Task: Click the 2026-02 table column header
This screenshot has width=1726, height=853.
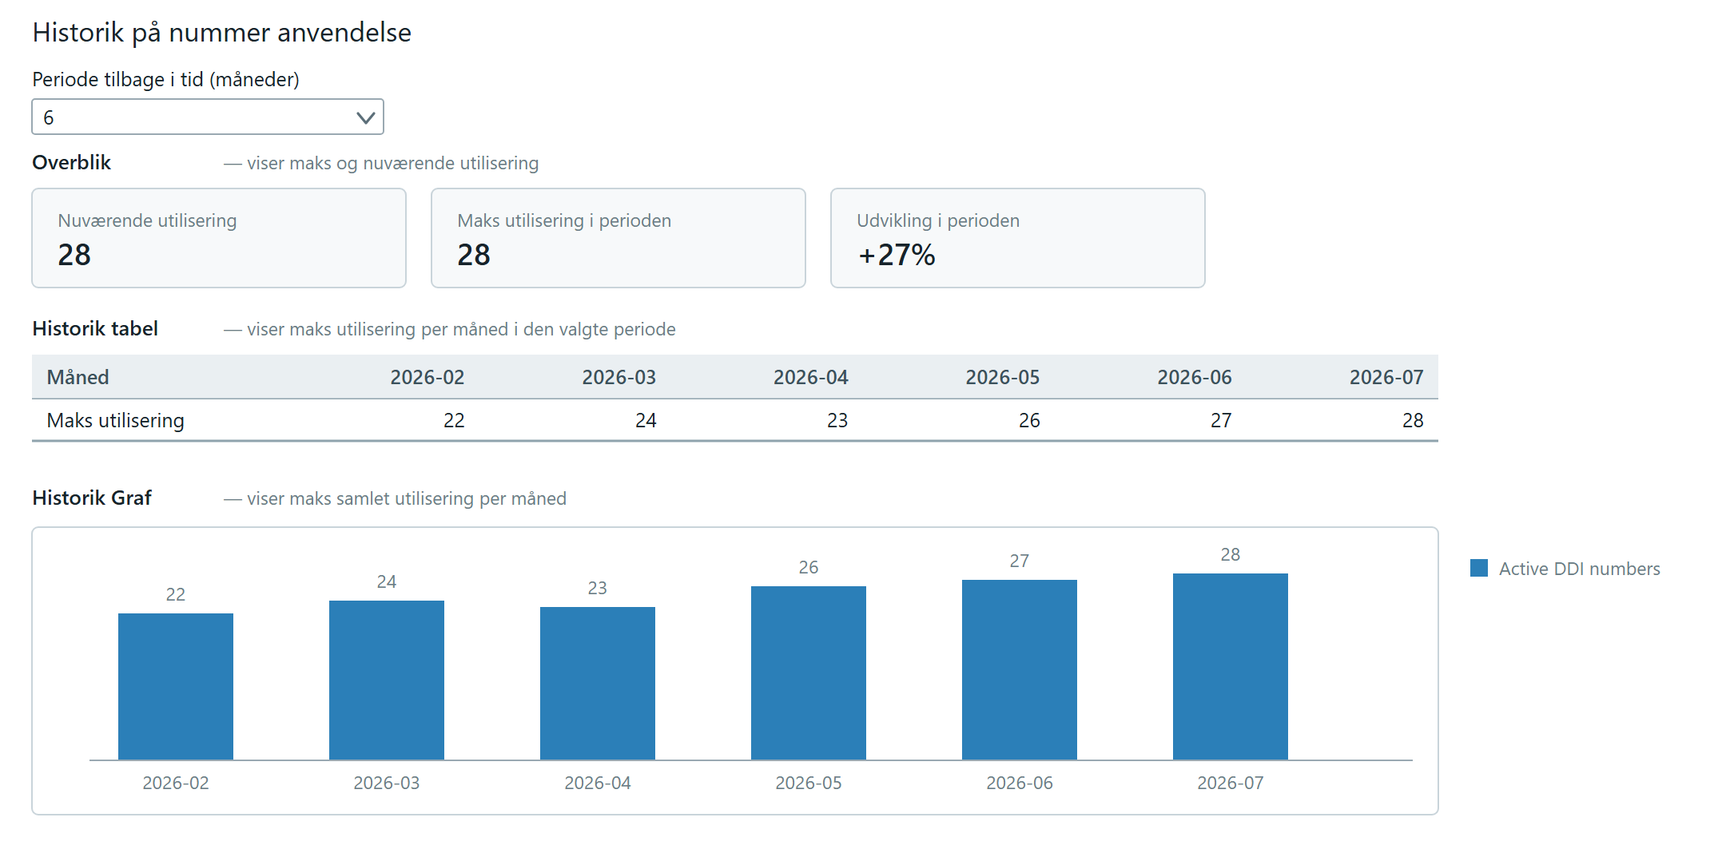Action: coord(428,377)
